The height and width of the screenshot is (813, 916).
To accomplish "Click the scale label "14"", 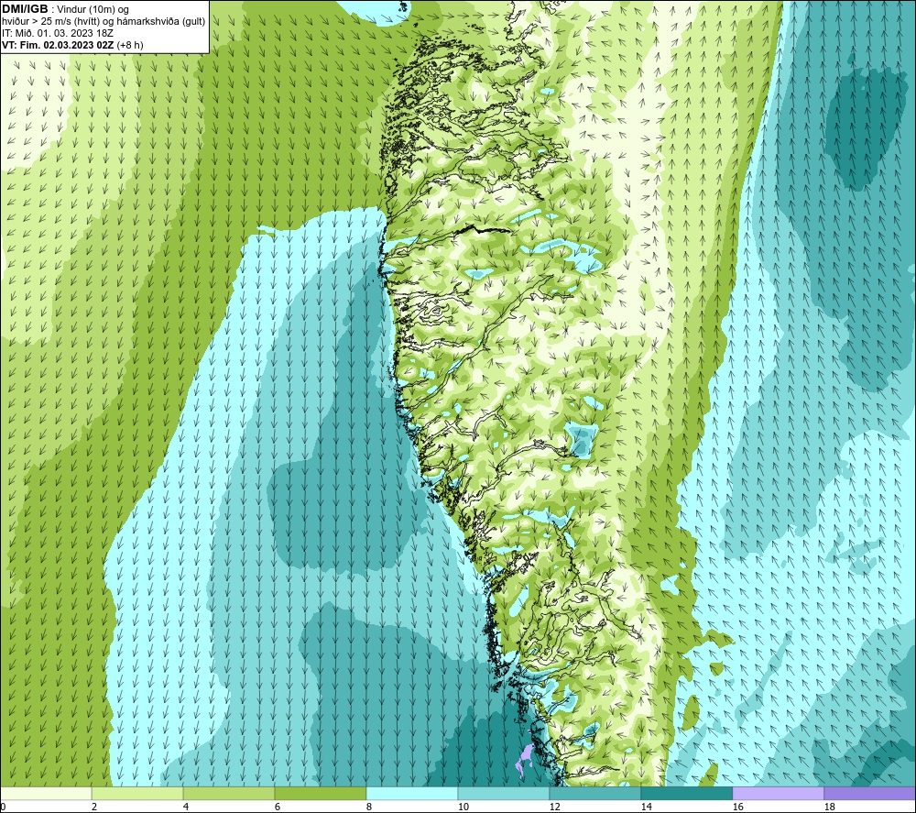I will (646, 808).
